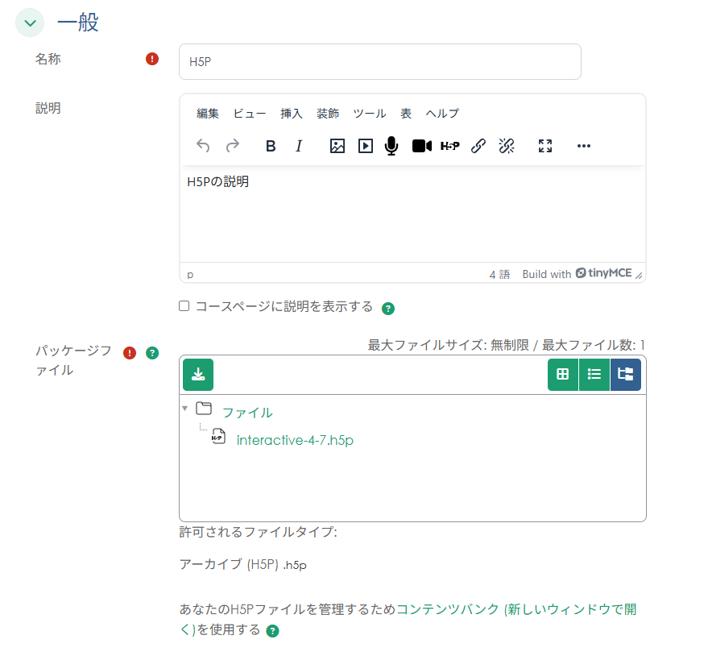Switch file manager to icon display view
This screenshot has width=708, height=656.
pyautogui.click(x=562, y=374)
